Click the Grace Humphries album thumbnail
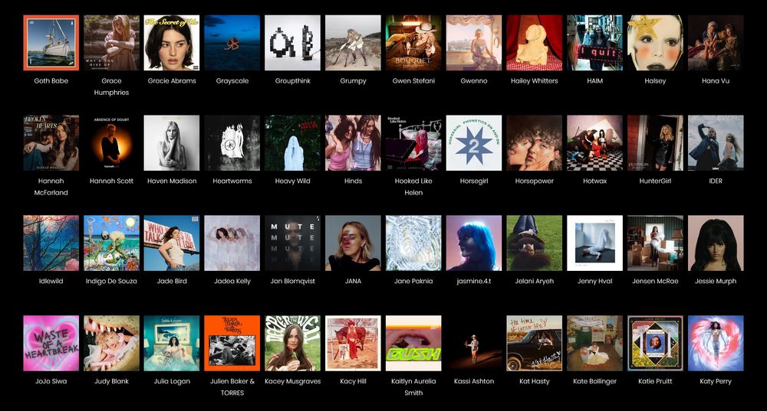 (x=111, y=42)
